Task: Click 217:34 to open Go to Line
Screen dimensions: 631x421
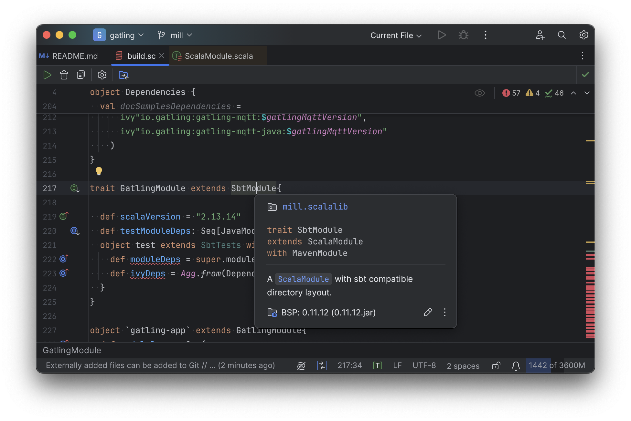Action: (349, 365)
